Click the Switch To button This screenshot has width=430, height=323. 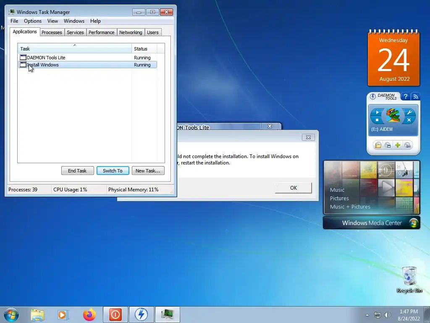point(113,171)
